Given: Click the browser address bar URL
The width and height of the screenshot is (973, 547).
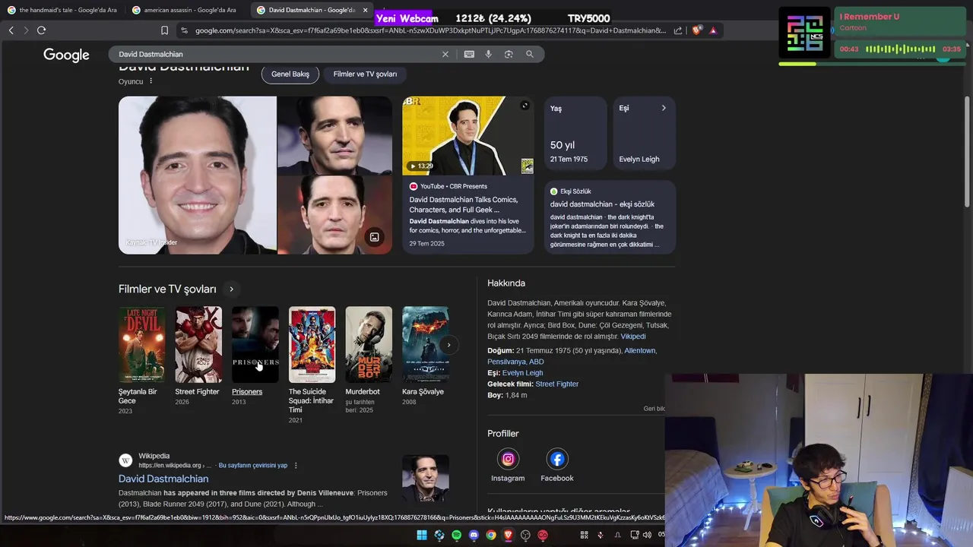Looking at the screenshot, I should [x=430, y=30].
